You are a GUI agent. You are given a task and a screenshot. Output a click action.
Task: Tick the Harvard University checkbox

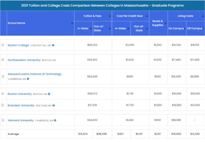(3, 120)
